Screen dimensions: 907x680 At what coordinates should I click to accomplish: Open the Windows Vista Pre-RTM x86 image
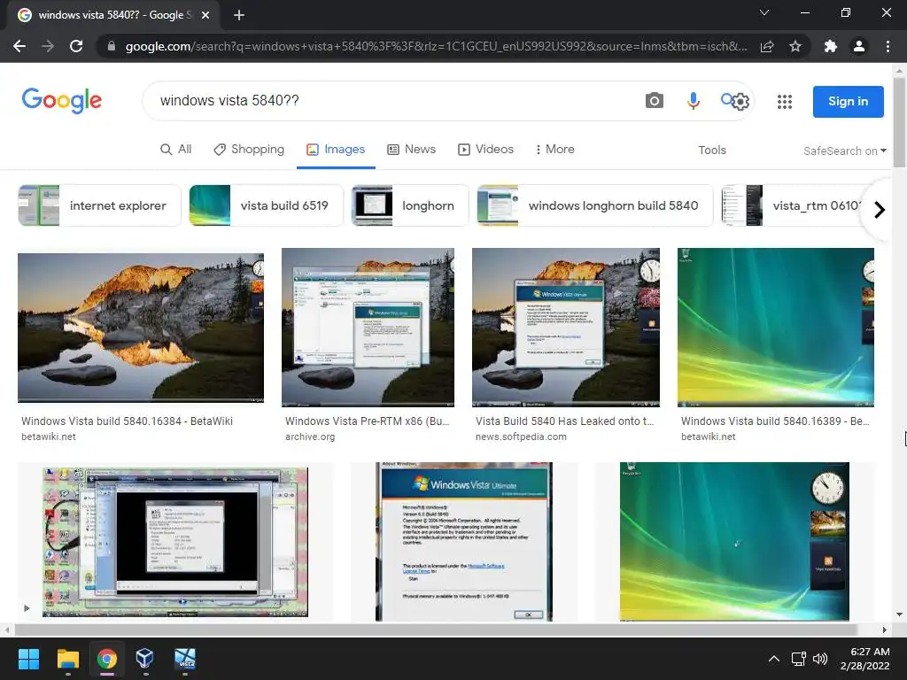tap(368, 328)
